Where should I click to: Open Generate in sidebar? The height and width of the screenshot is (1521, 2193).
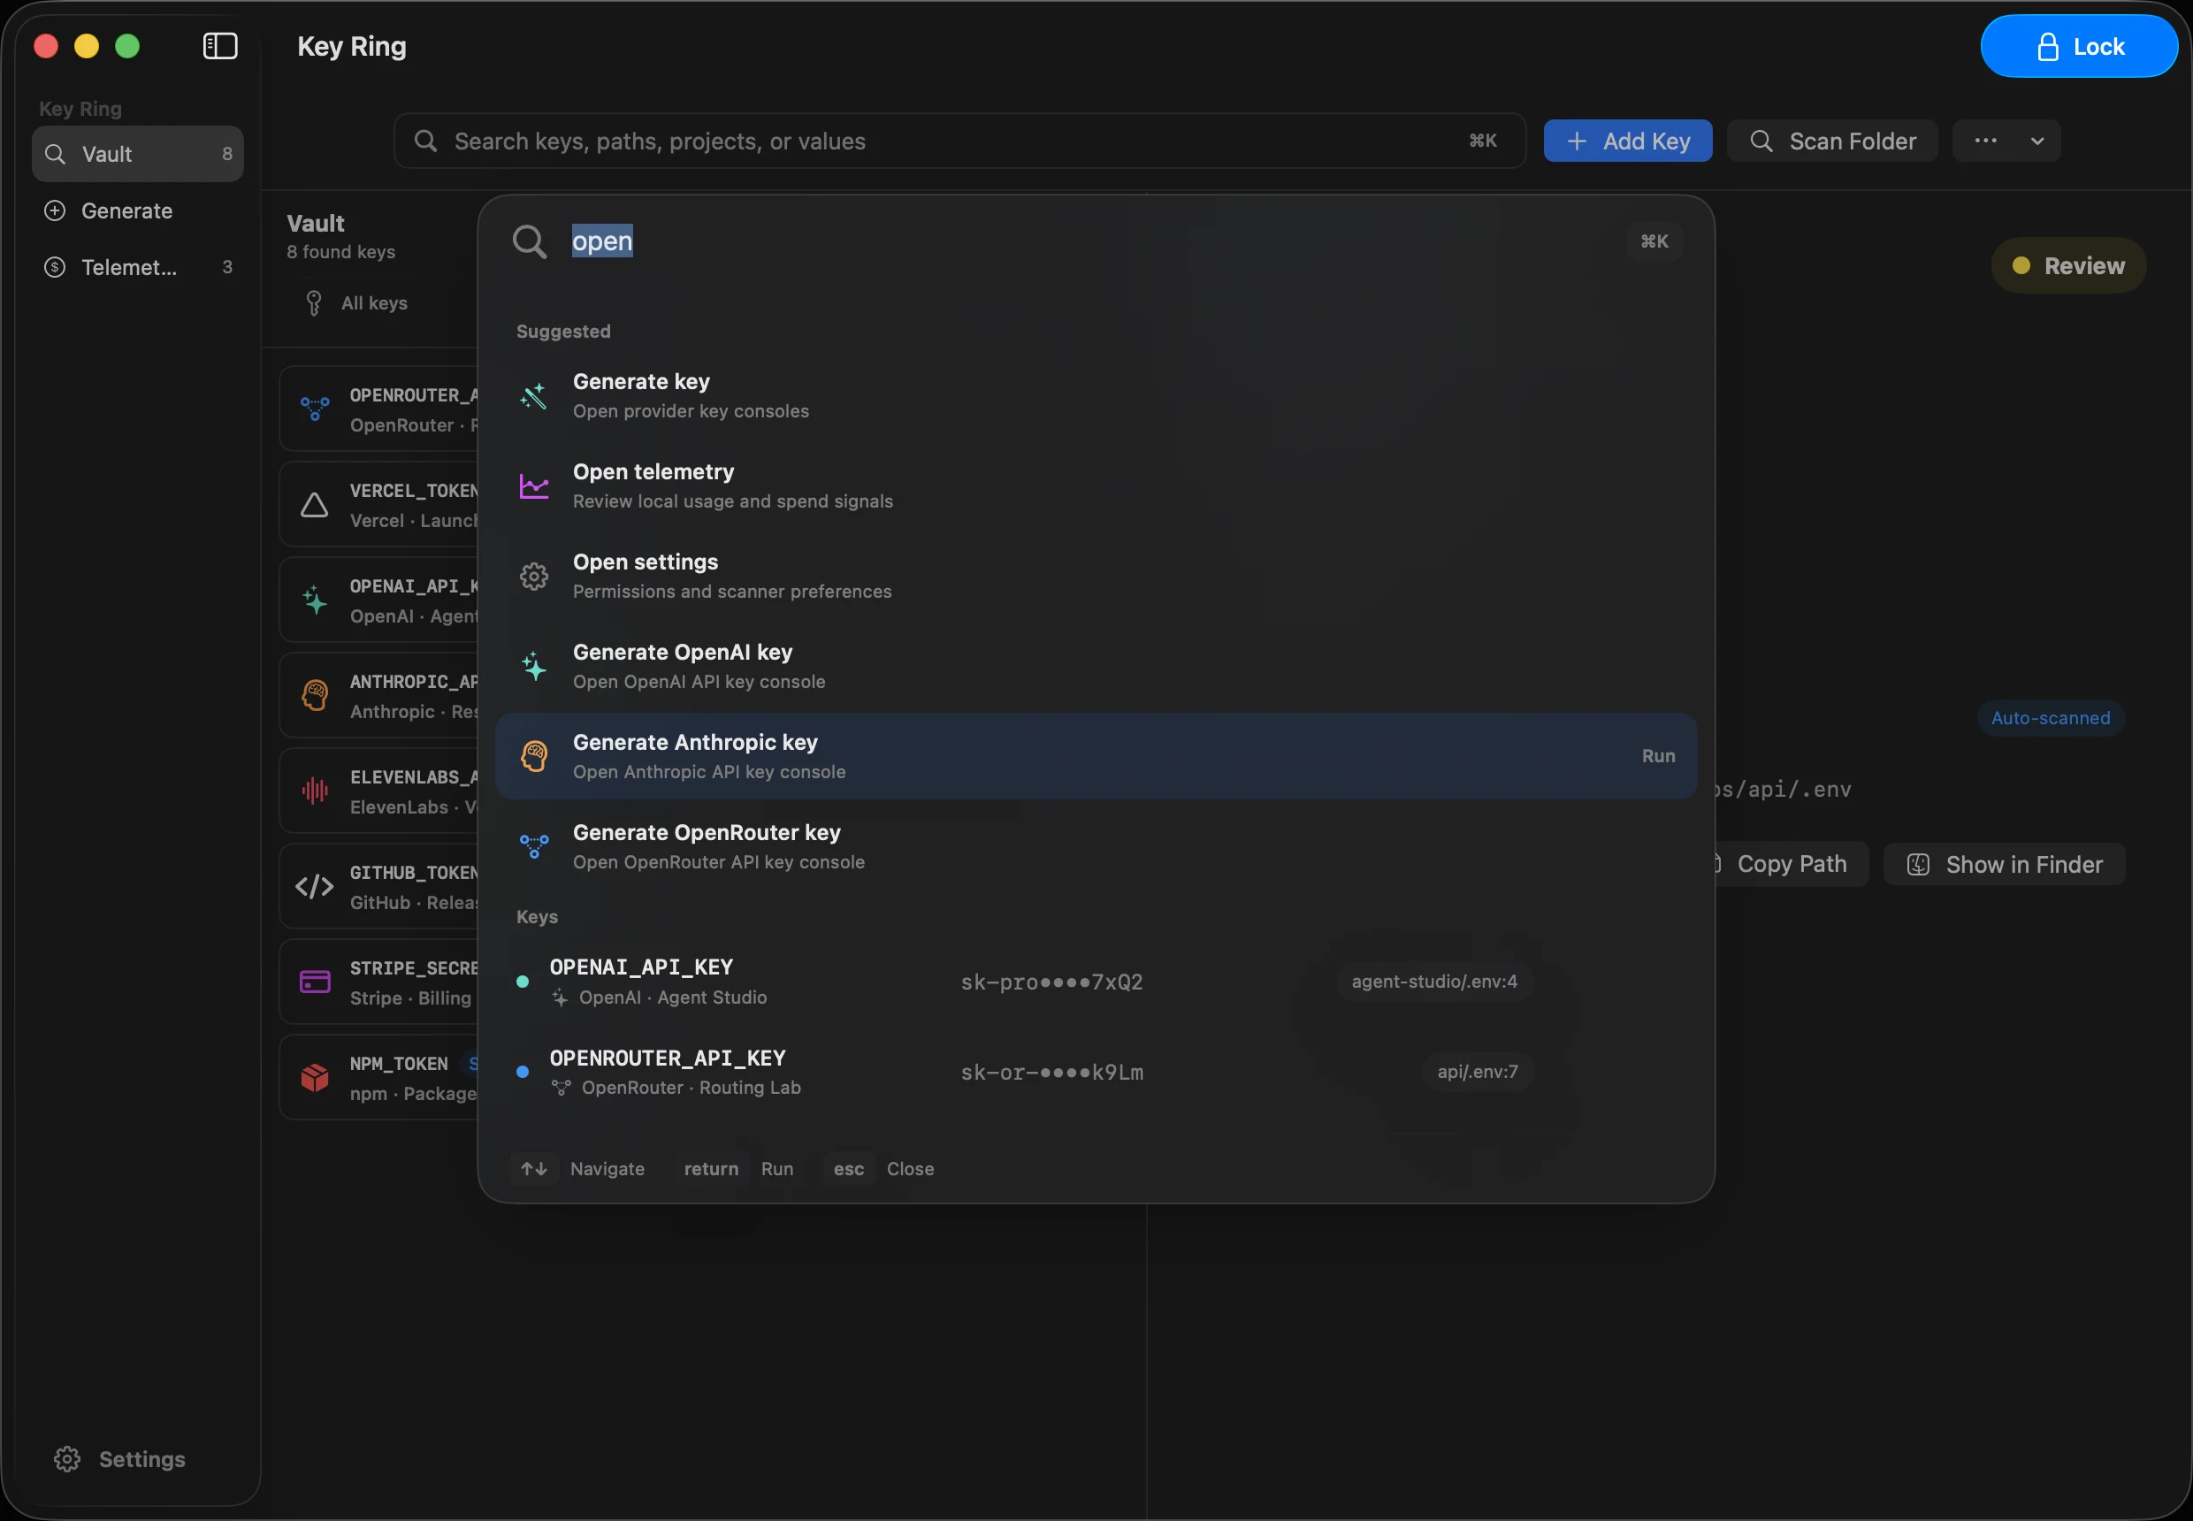point(137,210)
